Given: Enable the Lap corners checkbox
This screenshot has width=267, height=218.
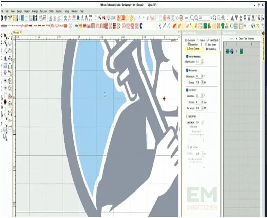Looking at the screenshot, I should [187, 116].
